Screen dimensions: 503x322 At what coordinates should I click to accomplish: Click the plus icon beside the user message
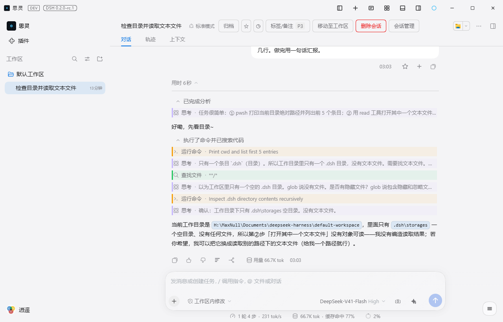tap(419, 66)
